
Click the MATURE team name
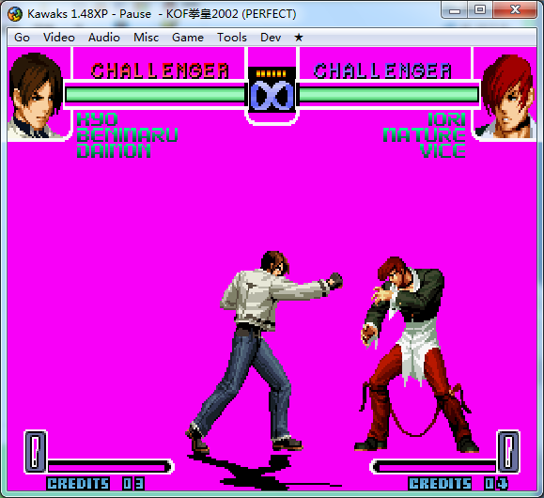(x=424, y=134)
